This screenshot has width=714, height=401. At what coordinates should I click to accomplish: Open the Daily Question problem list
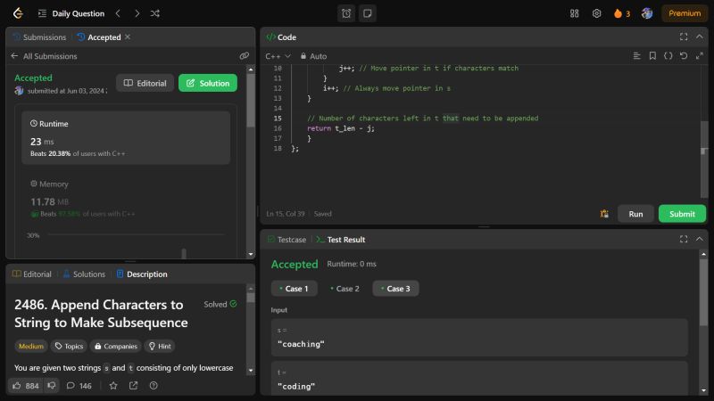pyautogui.click(x=71, y=13)
